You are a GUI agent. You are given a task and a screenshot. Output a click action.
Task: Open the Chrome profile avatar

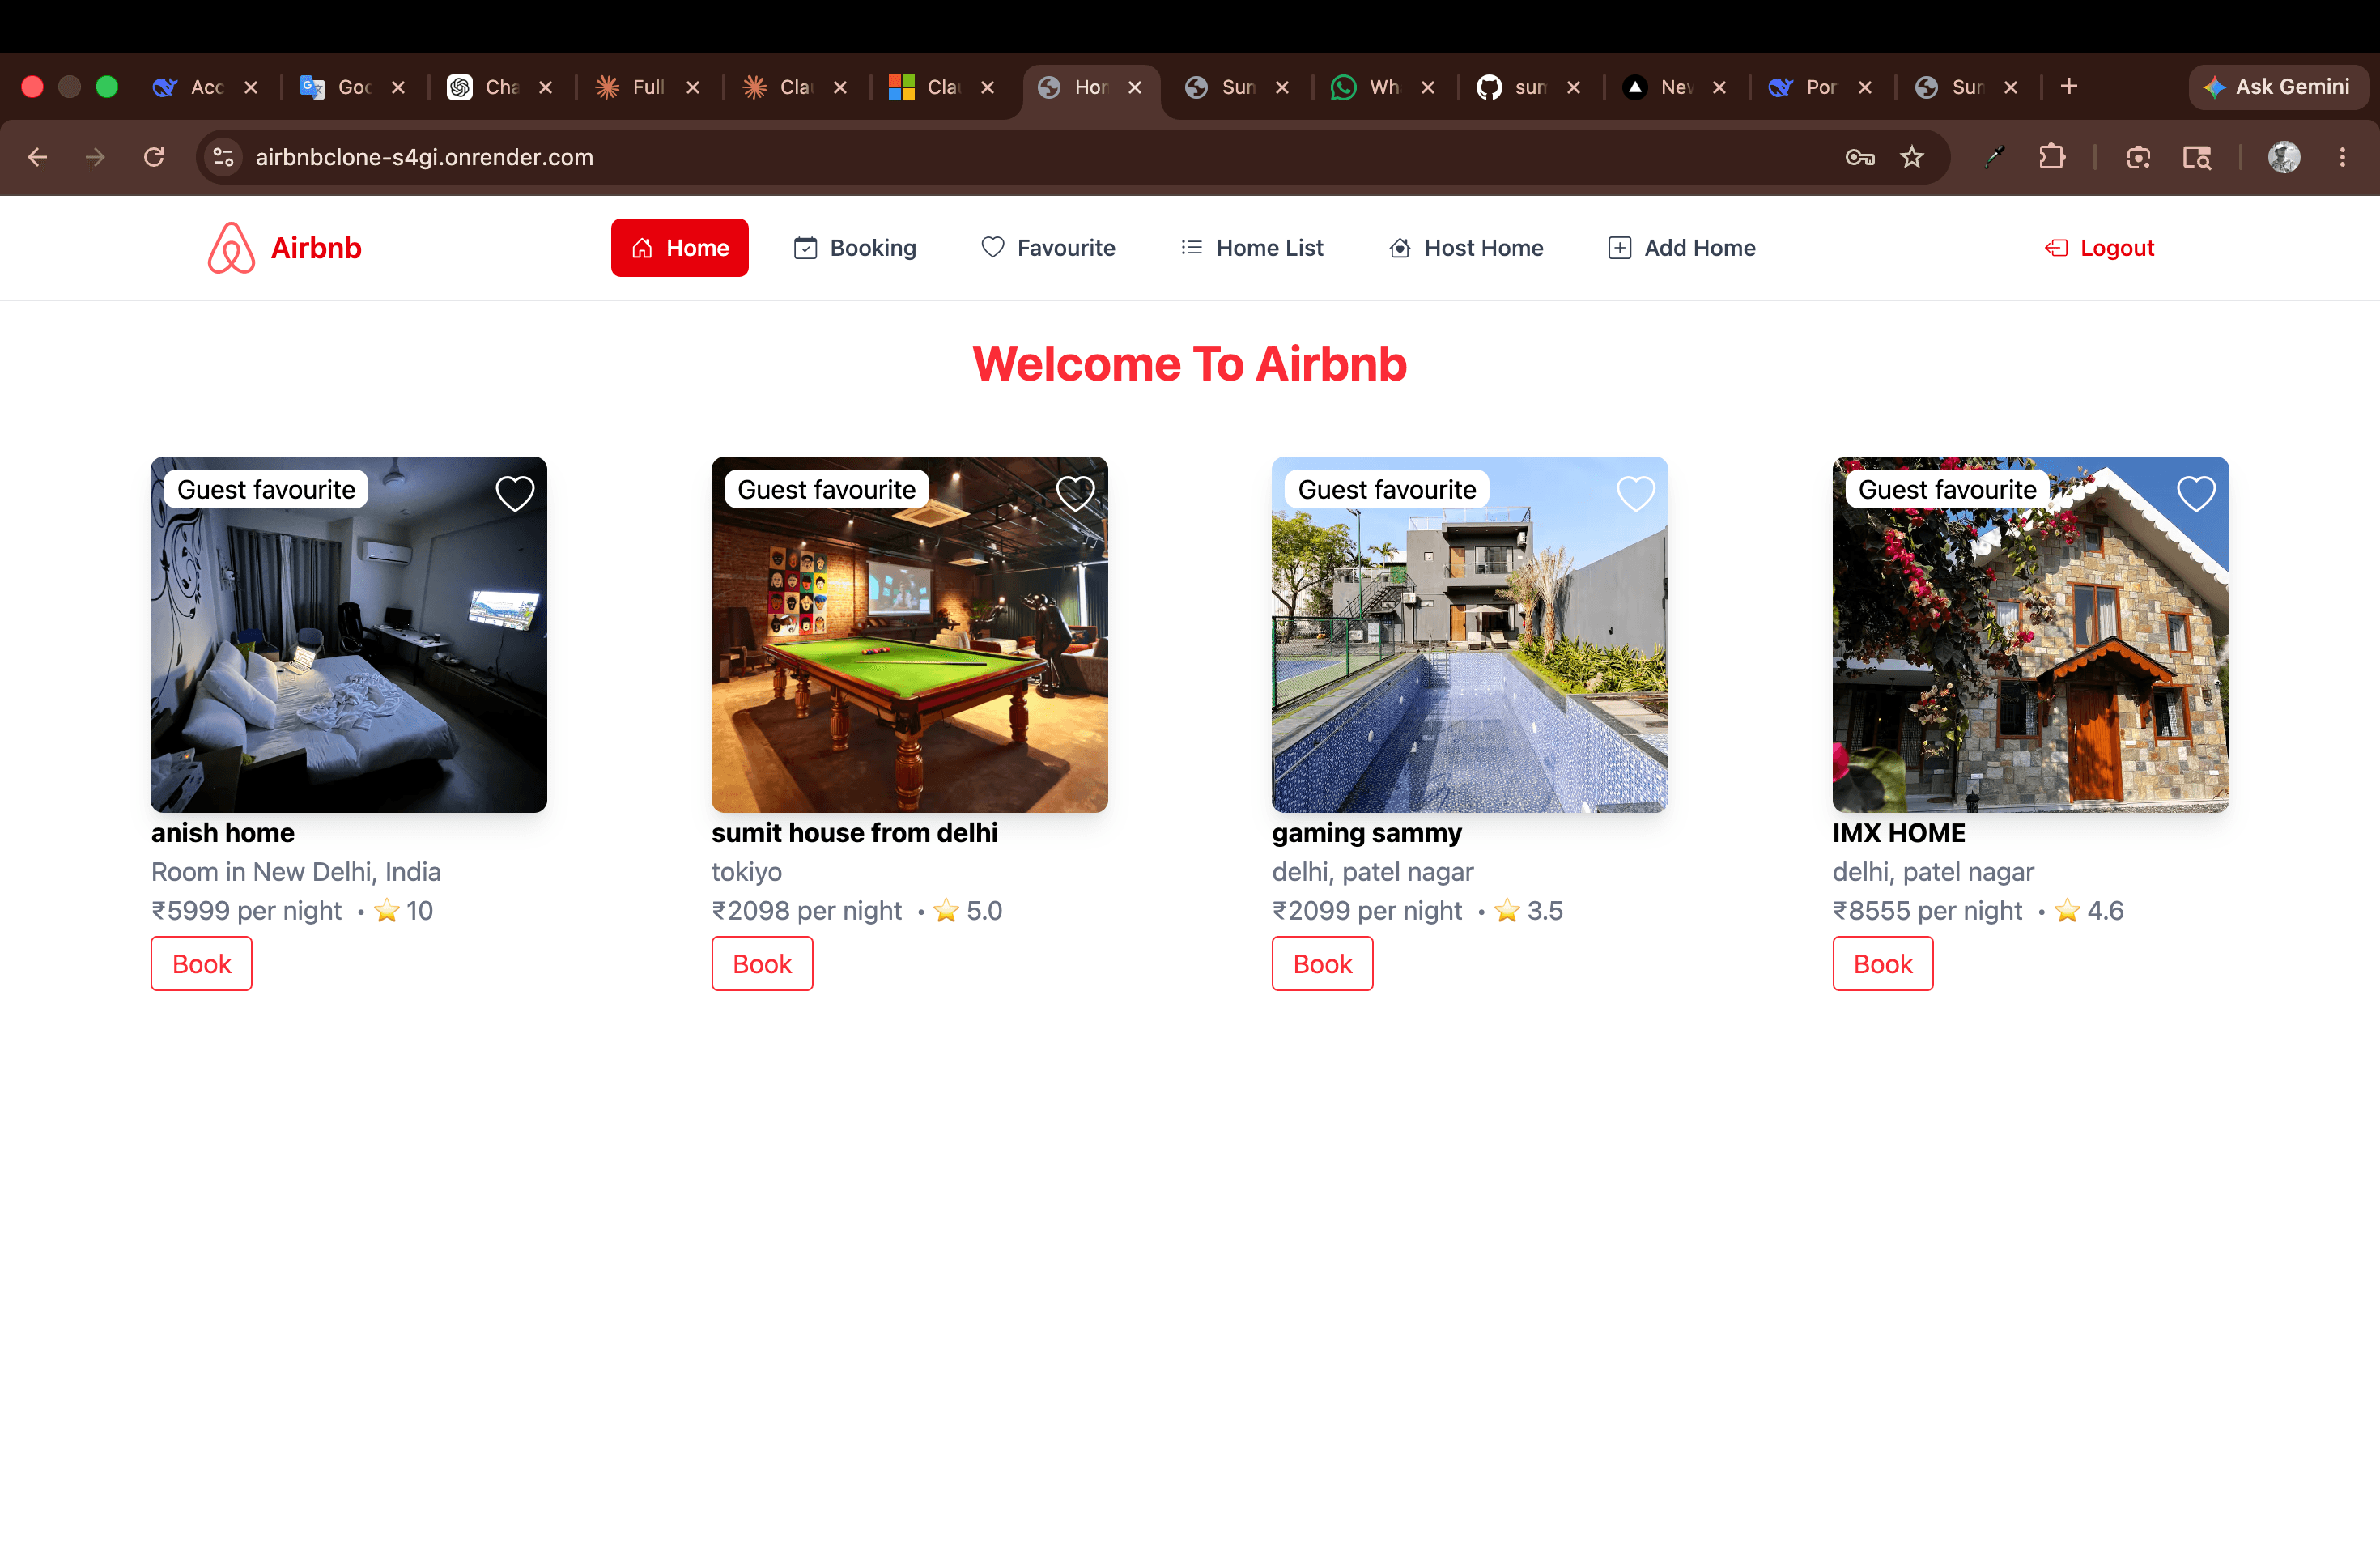[x=2284, y=157]
